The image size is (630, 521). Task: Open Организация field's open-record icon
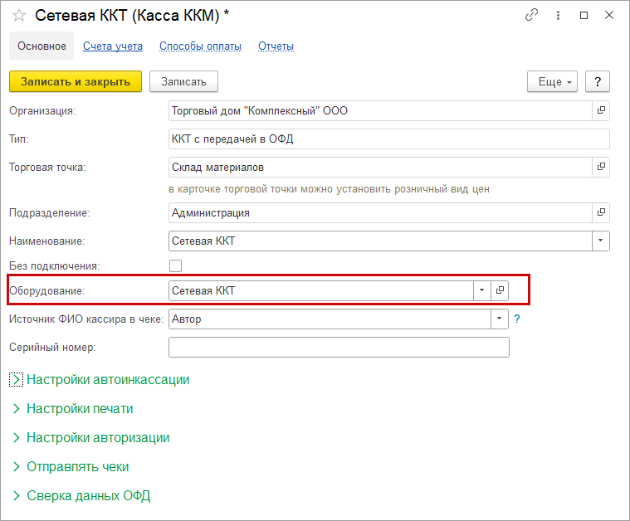coord(601,110)
